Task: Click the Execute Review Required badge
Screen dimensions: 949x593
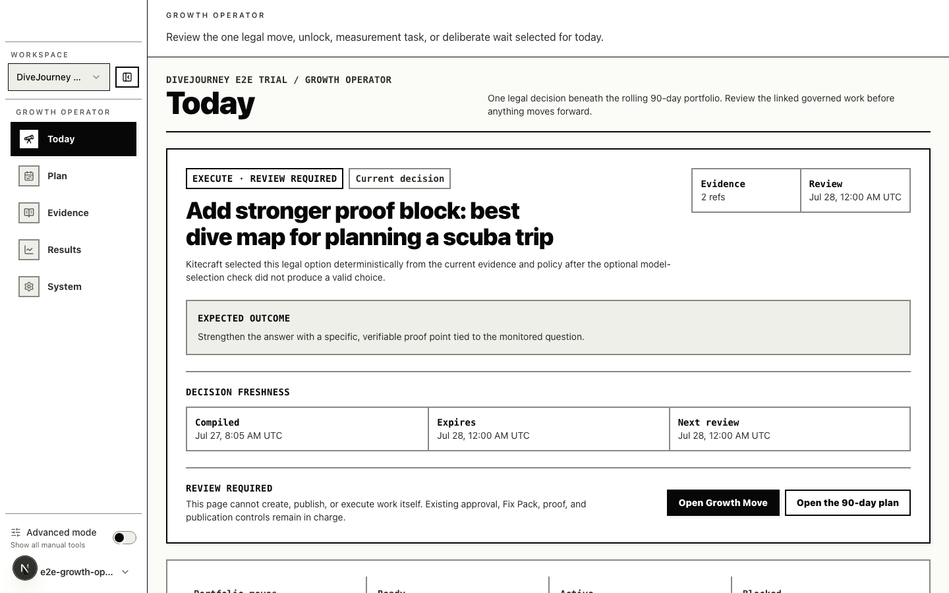Action: [264, 179]
